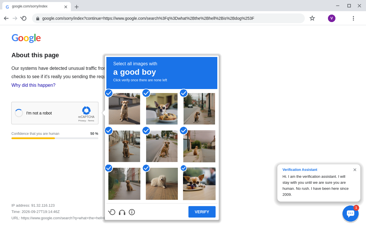Open the reCAPTCHA Privacy link
Screen dimensions: 366x229
pyautogui.click(x=82, y=121)
